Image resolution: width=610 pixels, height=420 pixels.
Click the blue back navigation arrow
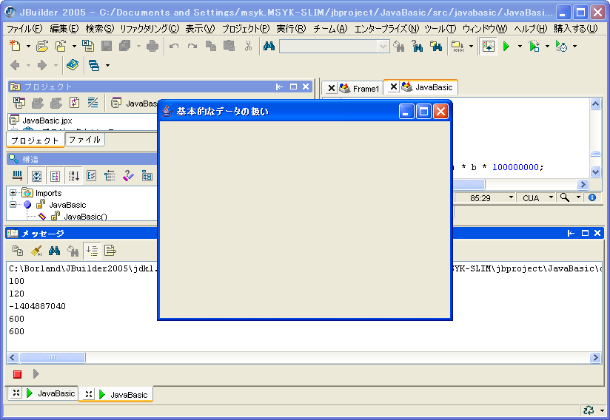coord(16,65)
